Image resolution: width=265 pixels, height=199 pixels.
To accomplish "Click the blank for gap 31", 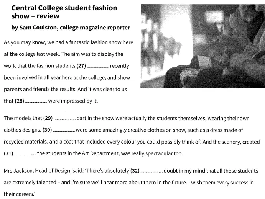I will coord(25,155).
